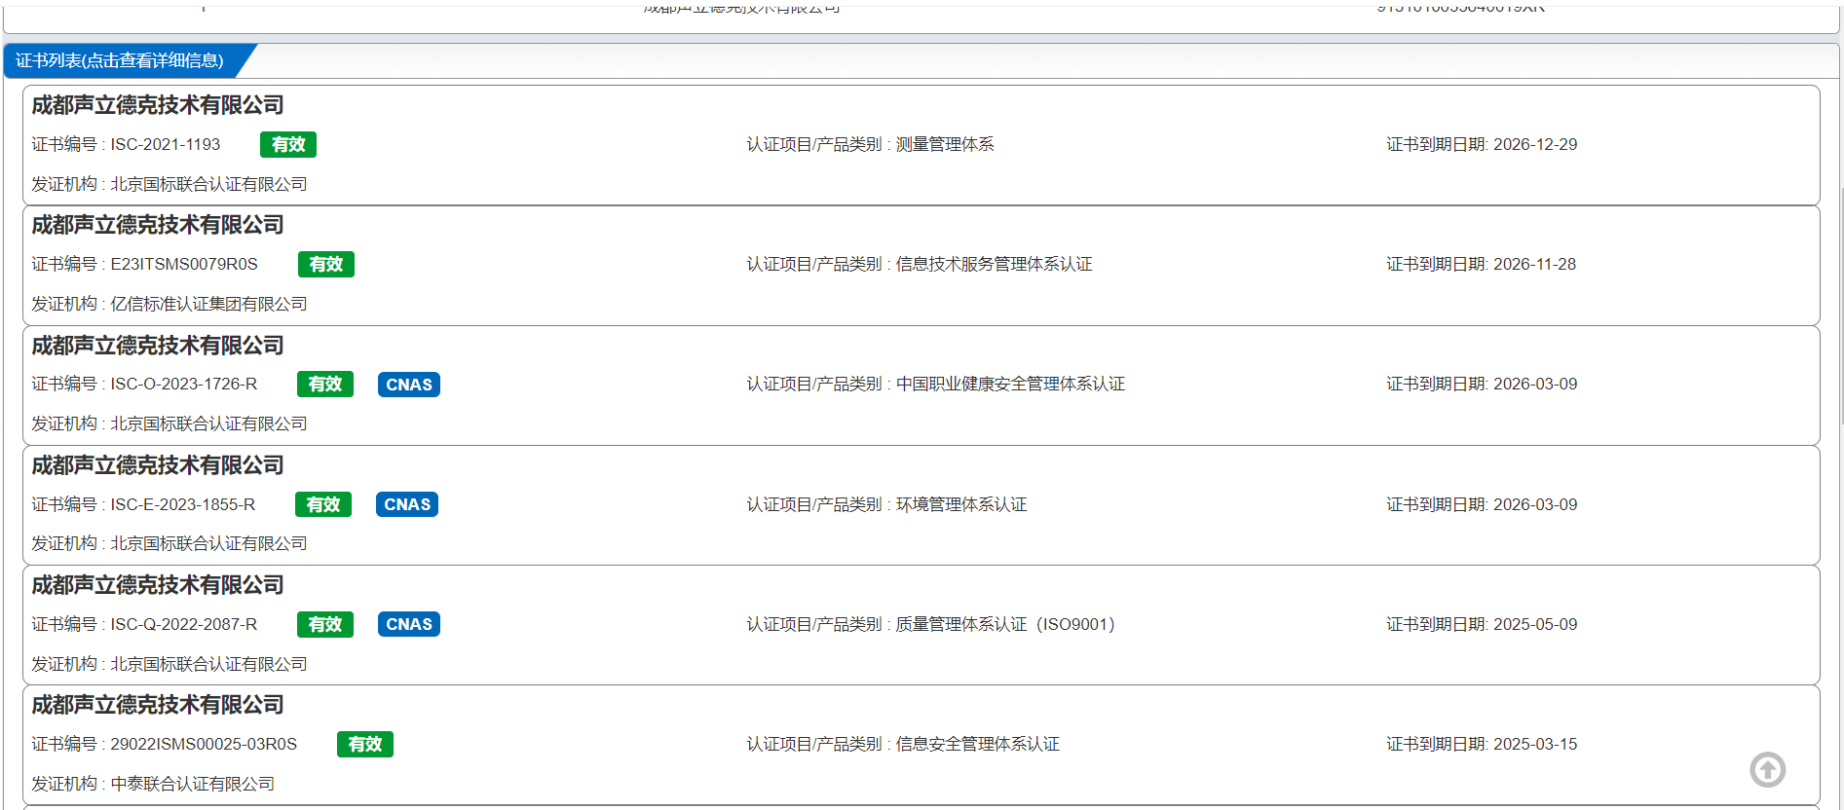The width and height of the screenshot is (1844, 810).
Task: Click issuer 中泰联合认证有限公司
Action: pos(192,784)
